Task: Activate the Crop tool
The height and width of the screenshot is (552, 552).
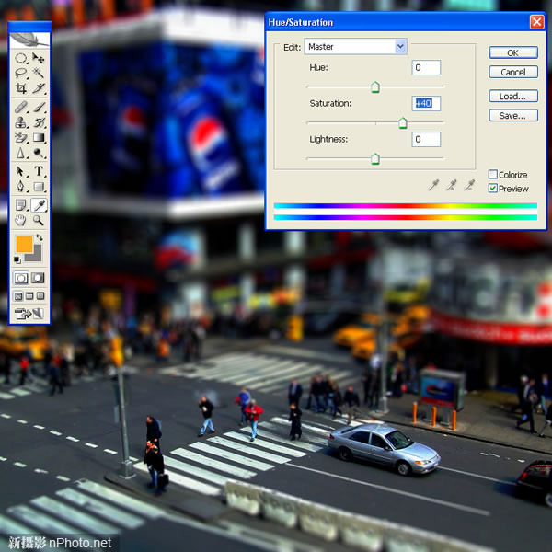Action: click(x=21, y=89)
